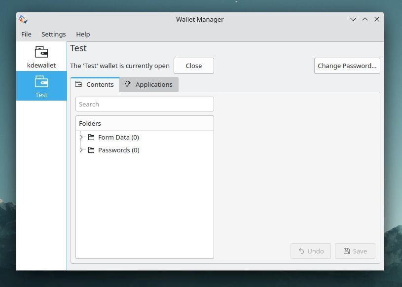Expand the Form Data folder arrow

[x=81, y=138]
